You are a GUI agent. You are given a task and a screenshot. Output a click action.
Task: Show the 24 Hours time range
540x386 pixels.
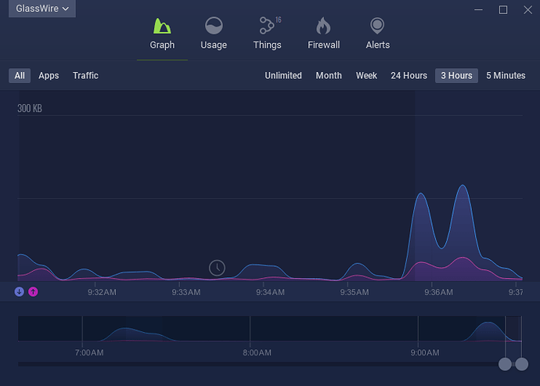coord(409,76)
